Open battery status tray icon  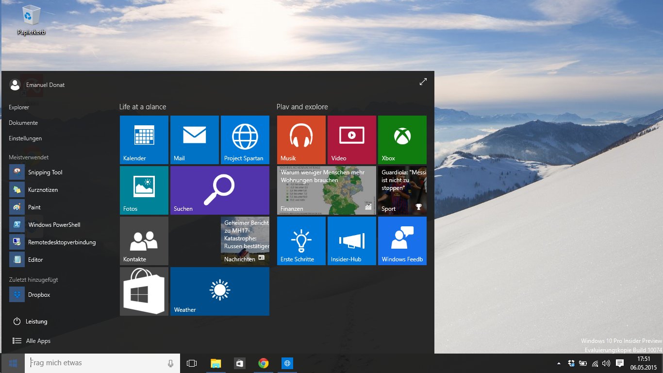(x=582, y=363)
